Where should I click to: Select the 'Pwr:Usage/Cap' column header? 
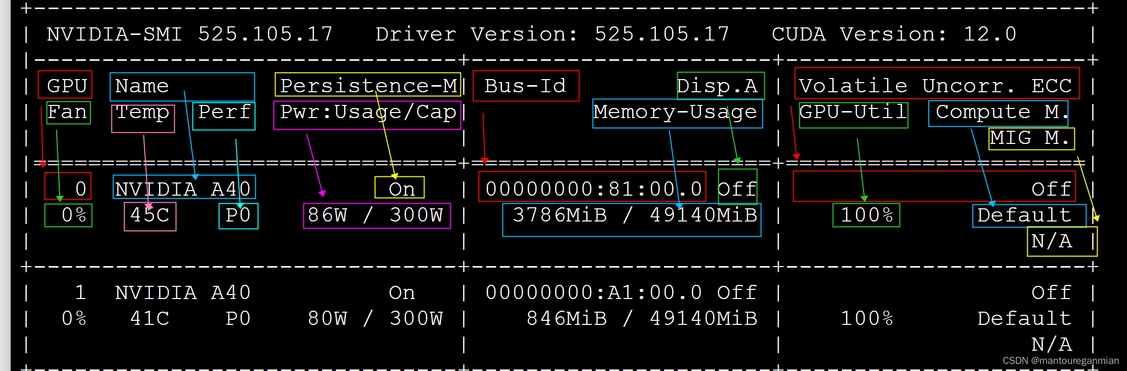click(368, 113)
